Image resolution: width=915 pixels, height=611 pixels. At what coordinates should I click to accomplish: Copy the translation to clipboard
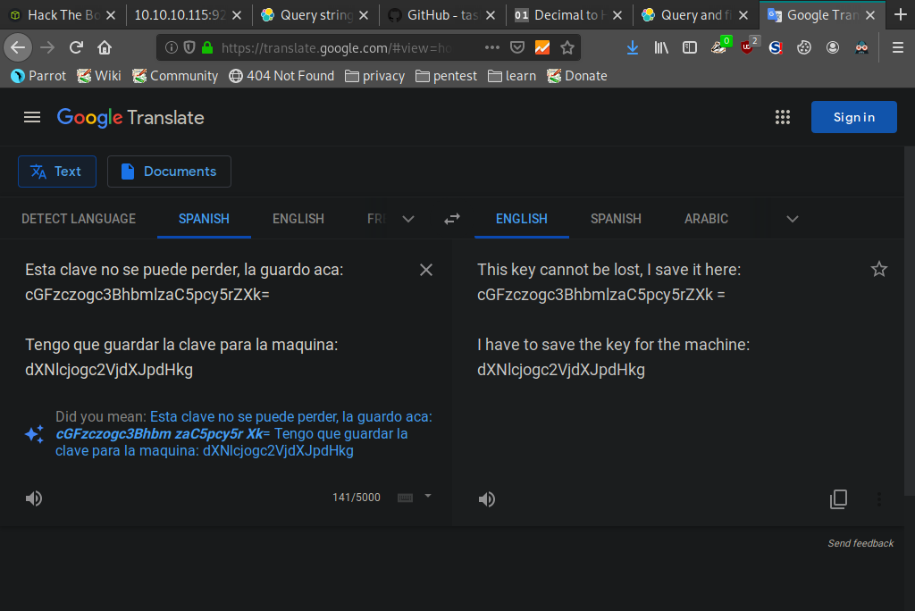coord(838,499)
